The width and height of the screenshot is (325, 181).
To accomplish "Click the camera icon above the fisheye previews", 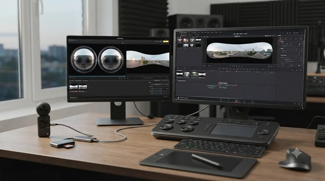I will click(x=123, y=43).
